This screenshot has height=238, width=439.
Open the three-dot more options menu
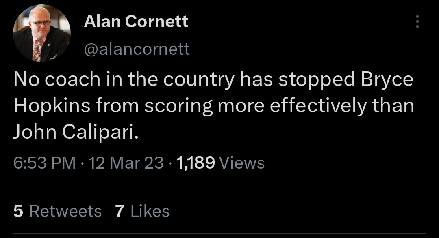[x=417, y=21]
